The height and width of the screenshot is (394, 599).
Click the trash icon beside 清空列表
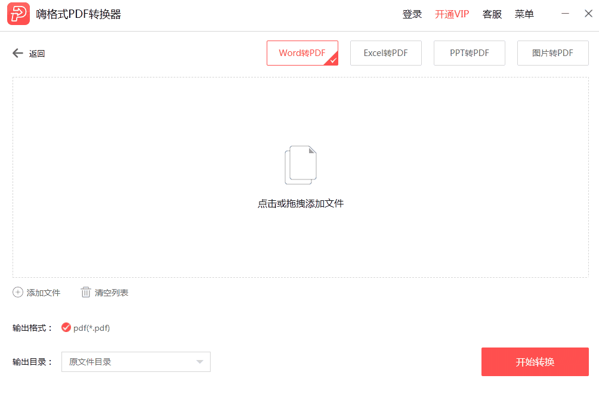click(x=87, y=292)
